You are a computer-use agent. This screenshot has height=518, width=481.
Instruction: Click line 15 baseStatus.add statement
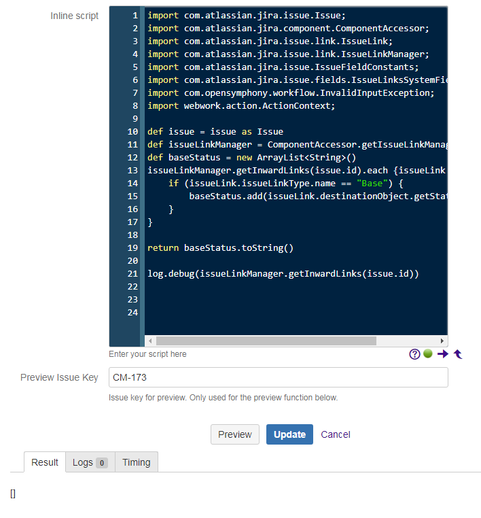click(x=318, y=196)
